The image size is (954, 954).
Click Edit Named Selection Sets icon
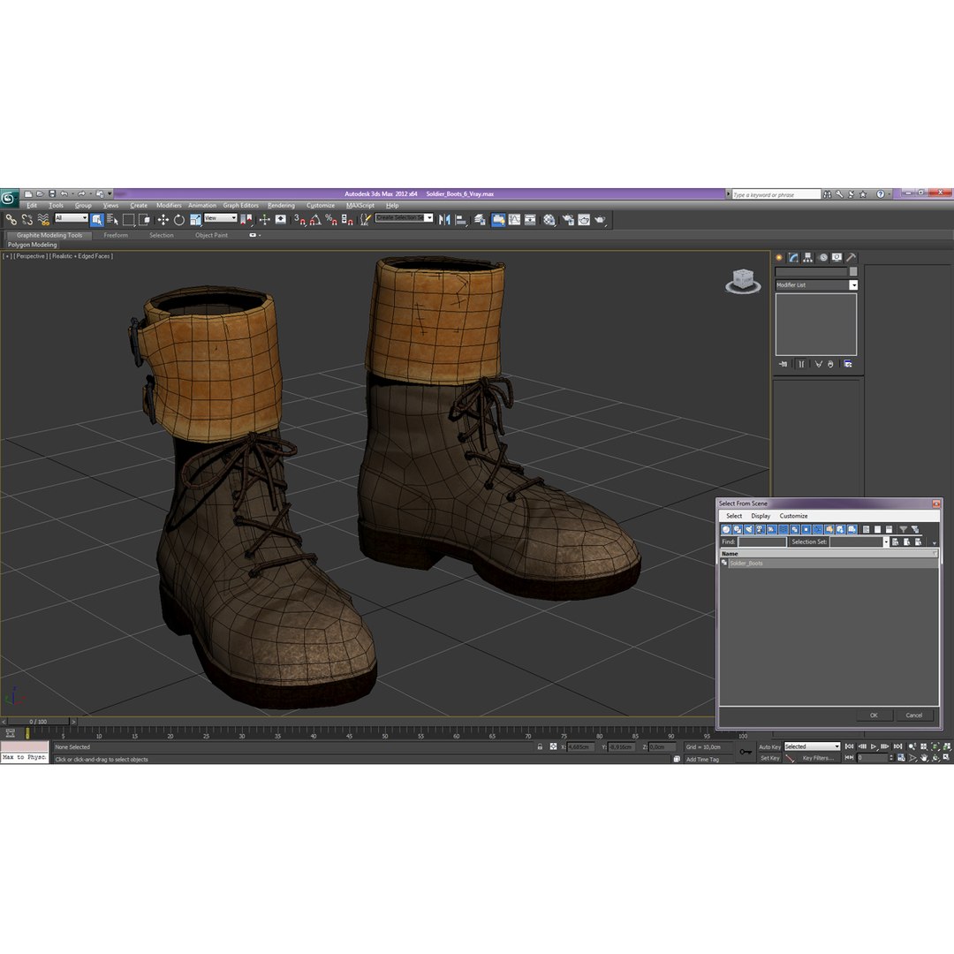click(x=365, y=220)
